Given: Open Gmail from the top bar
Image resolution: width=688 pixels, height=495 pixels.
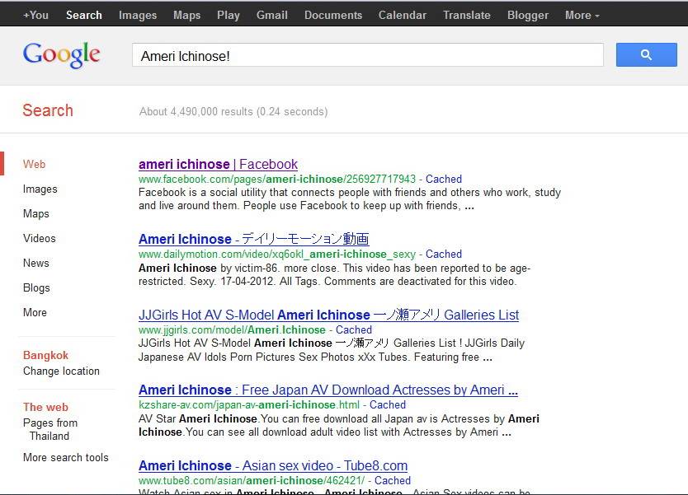Looking at the screenshot, I should [272, 16].
